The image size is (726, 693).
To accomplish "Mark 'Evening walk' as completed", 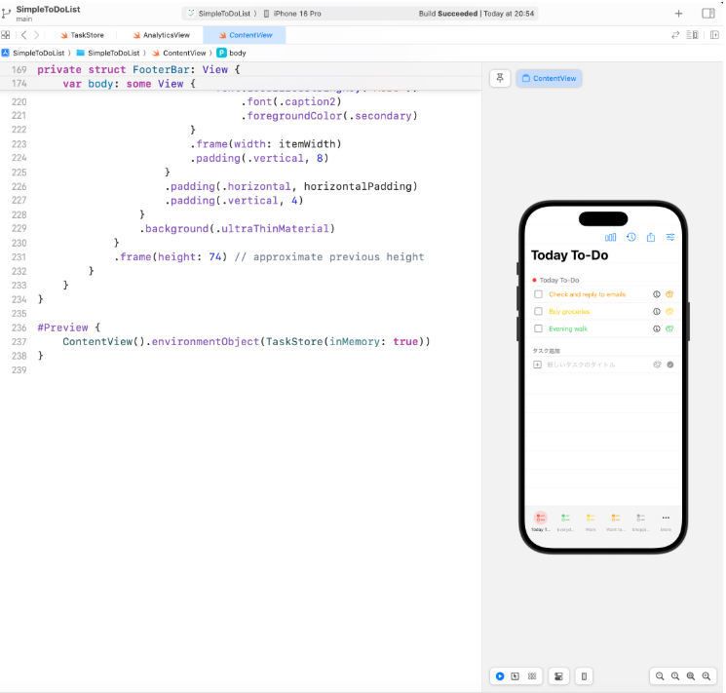I will pyautogui.click(x=538, y=329).
